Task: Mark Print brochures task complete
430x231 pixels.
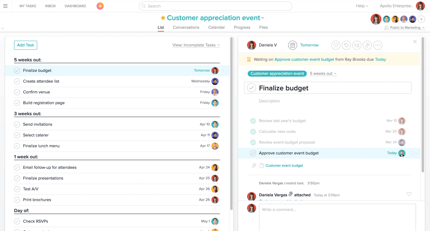Action: tap(17, 200)
